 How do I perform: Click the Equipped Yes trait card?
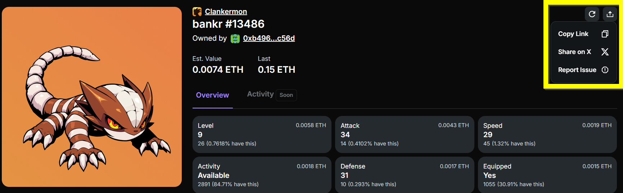coord(547,175)
